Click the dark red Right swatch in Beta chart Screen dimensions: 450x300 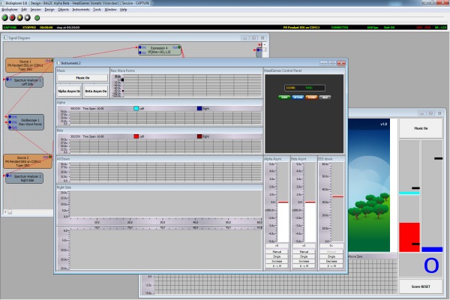pos(199,136)
